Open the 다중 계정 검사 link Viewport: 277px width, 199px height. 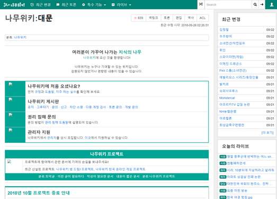click(96, 107)
